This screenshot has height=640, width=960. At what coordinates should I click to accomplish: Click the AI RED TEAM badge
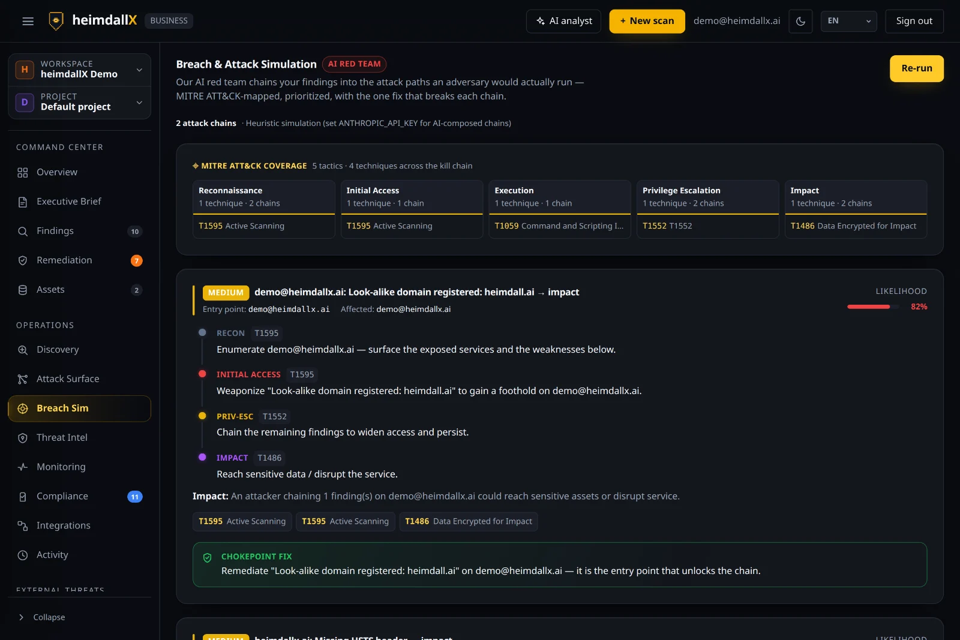tap(354, 64)
